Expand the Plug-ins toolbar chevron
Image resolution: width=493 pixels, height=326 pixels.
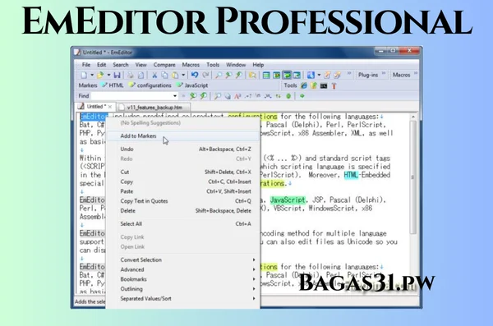384,74
